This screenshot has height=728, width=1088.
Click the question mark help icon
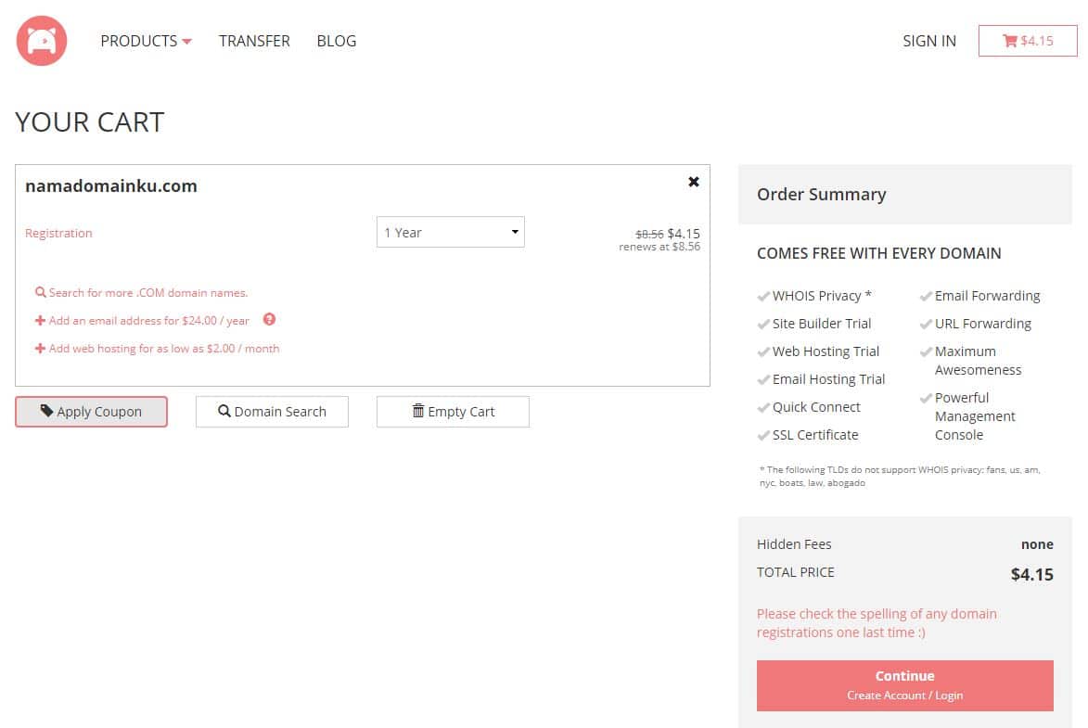click(269, 319)
